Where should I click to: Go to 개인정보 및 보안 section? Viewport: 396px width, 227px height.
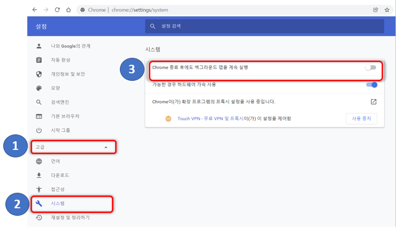68,74
